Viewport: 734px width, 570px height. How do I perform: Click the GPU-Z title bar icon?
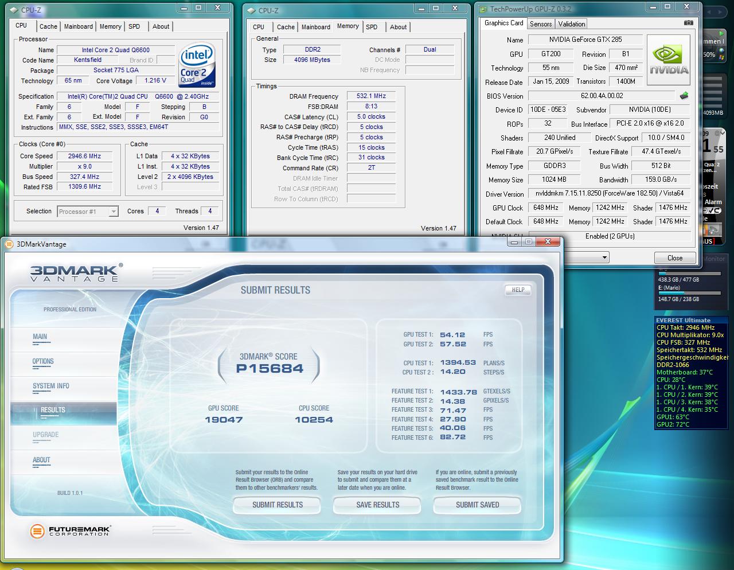[x=484, y=9]
